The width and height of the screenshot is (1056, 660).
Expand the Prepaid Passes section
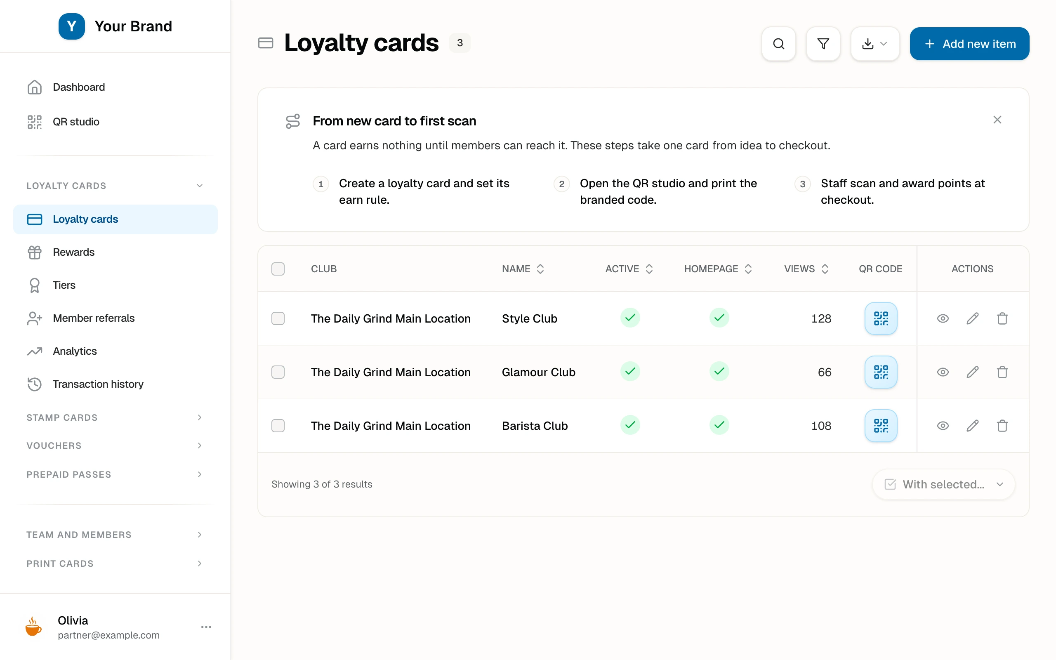115,474
